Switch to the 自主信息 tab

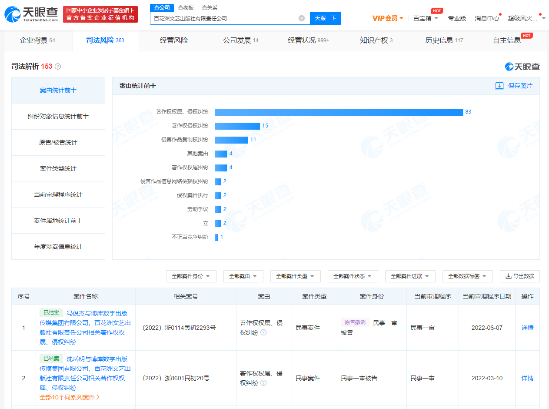point(507,40)
